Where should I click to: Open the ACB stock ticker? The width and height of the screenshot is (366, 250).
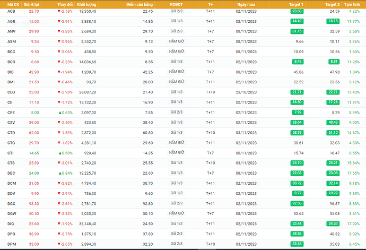coord(11,11)
